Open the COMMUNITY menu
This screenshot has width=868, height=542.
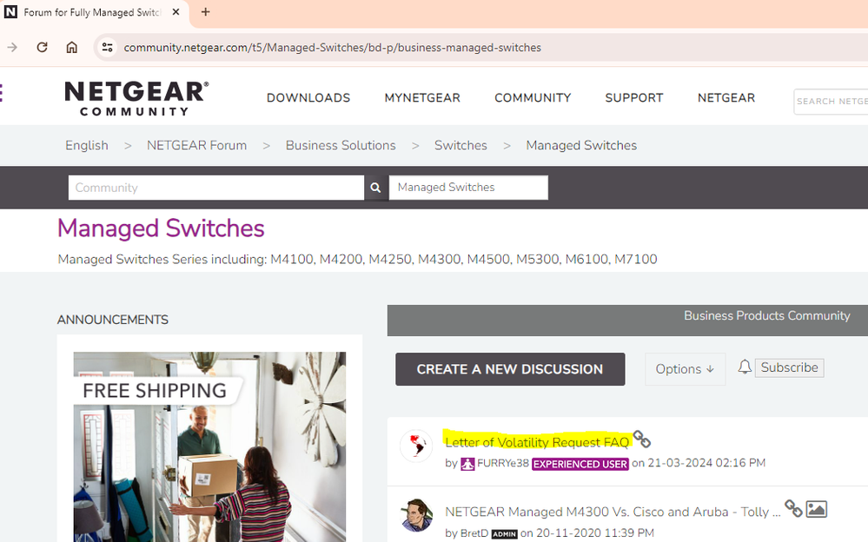pyautogui.click(x=533, y=98)
